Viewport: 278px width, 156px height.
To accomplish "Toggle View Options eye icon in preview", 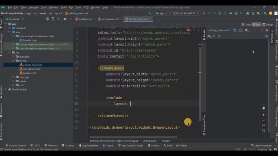I will click(x=209, y=36).
